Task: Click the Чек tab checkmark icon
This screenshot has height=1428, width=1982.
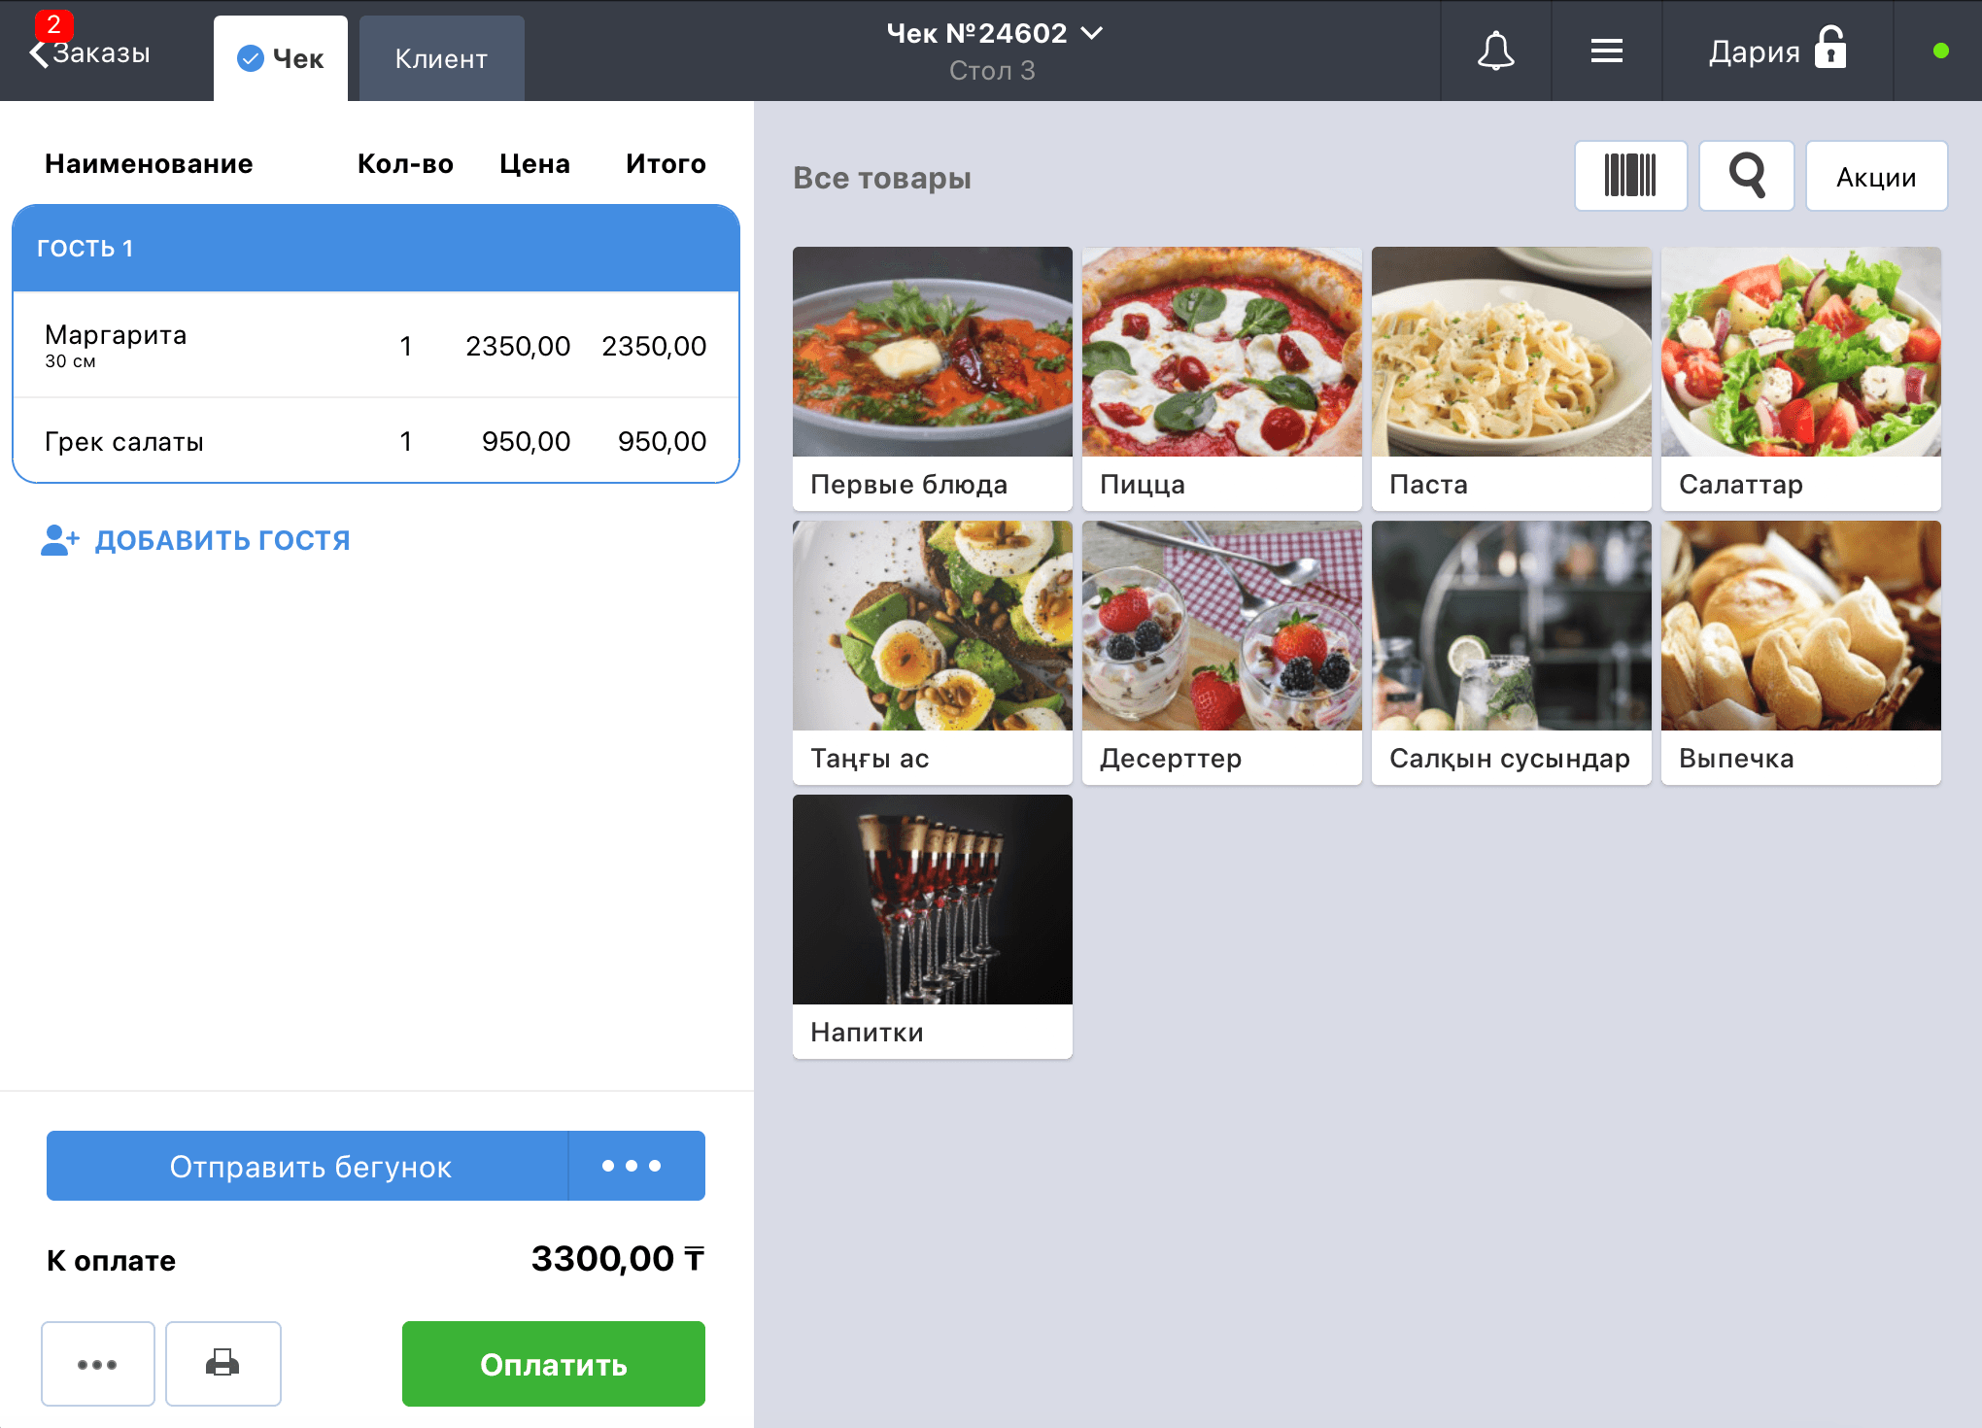Action: tap(251, 58)
